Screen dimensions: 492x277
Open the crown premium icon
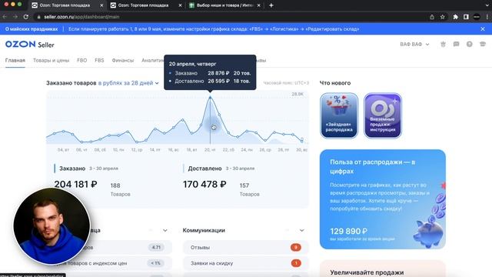click(x=443, y=45)
